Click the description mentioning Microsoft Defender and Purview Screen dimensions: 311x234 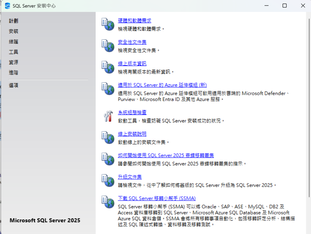point(203,96)
